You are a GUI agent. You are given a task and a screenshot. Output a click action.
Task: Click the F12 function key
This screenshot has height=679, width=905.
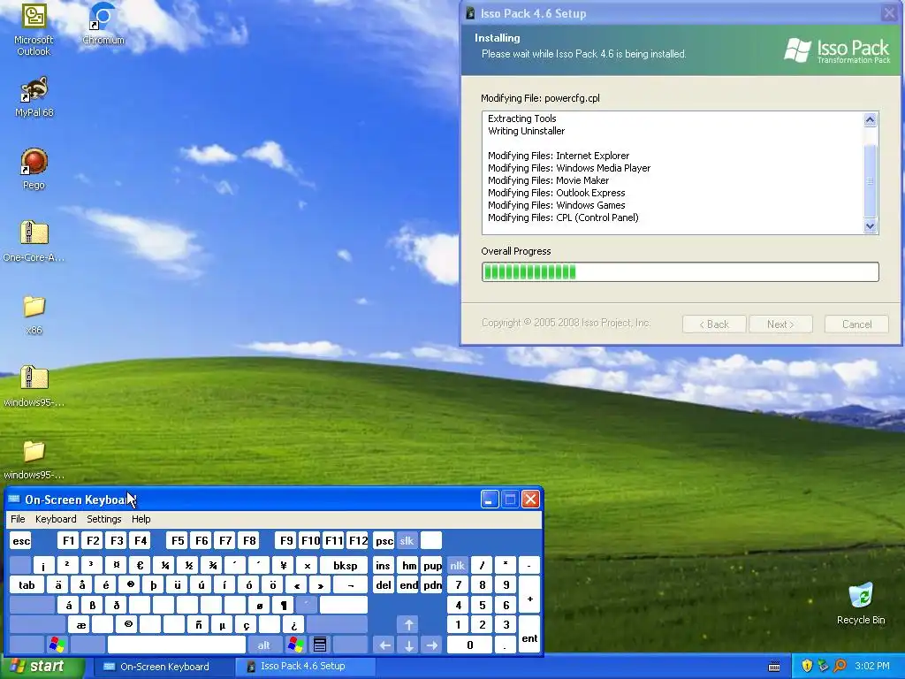(358, 541)
